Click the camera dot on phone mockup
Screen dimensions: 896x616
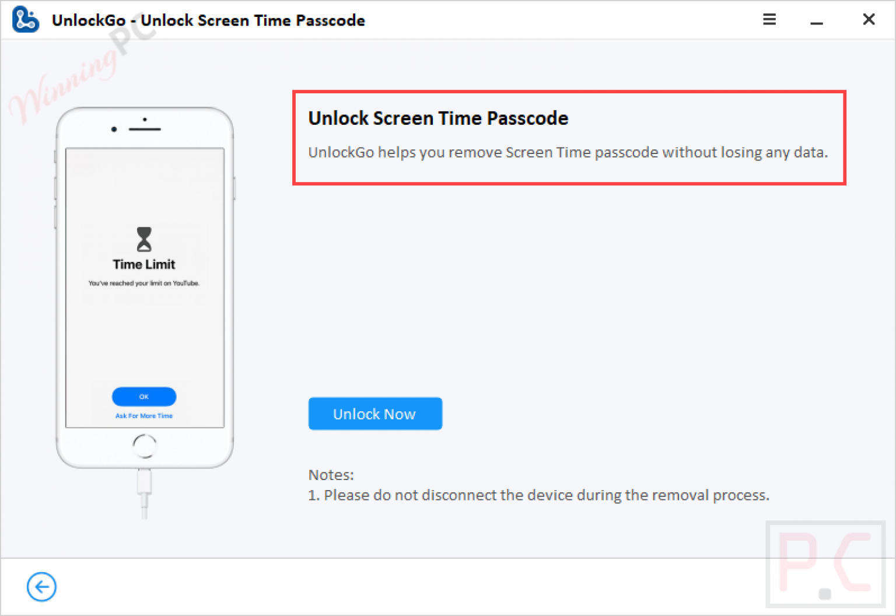114,129
